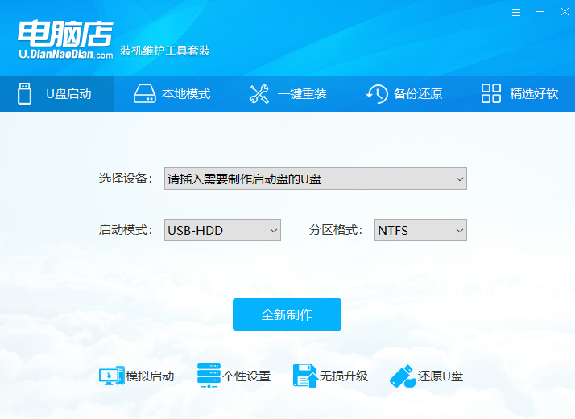
Task: Click the hard disk icon for 本地模式
Action: [x=143, y=93]
